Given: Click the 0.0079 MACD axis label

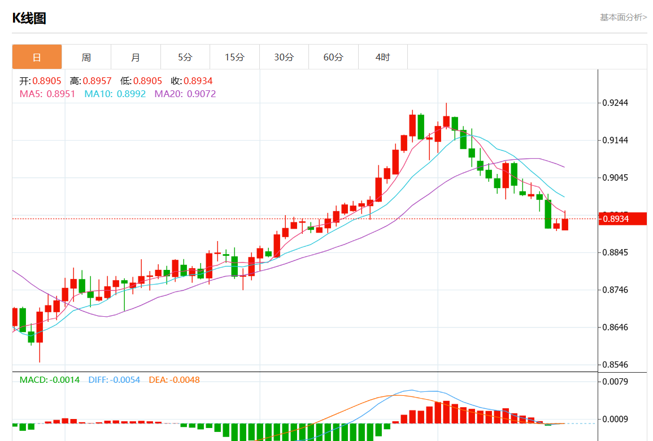Looking at the screenshot, I should (x=615, y=382).
